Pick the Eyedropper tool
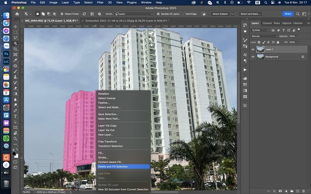The height and width of the screenshot is (194, 311). (16, 60)
